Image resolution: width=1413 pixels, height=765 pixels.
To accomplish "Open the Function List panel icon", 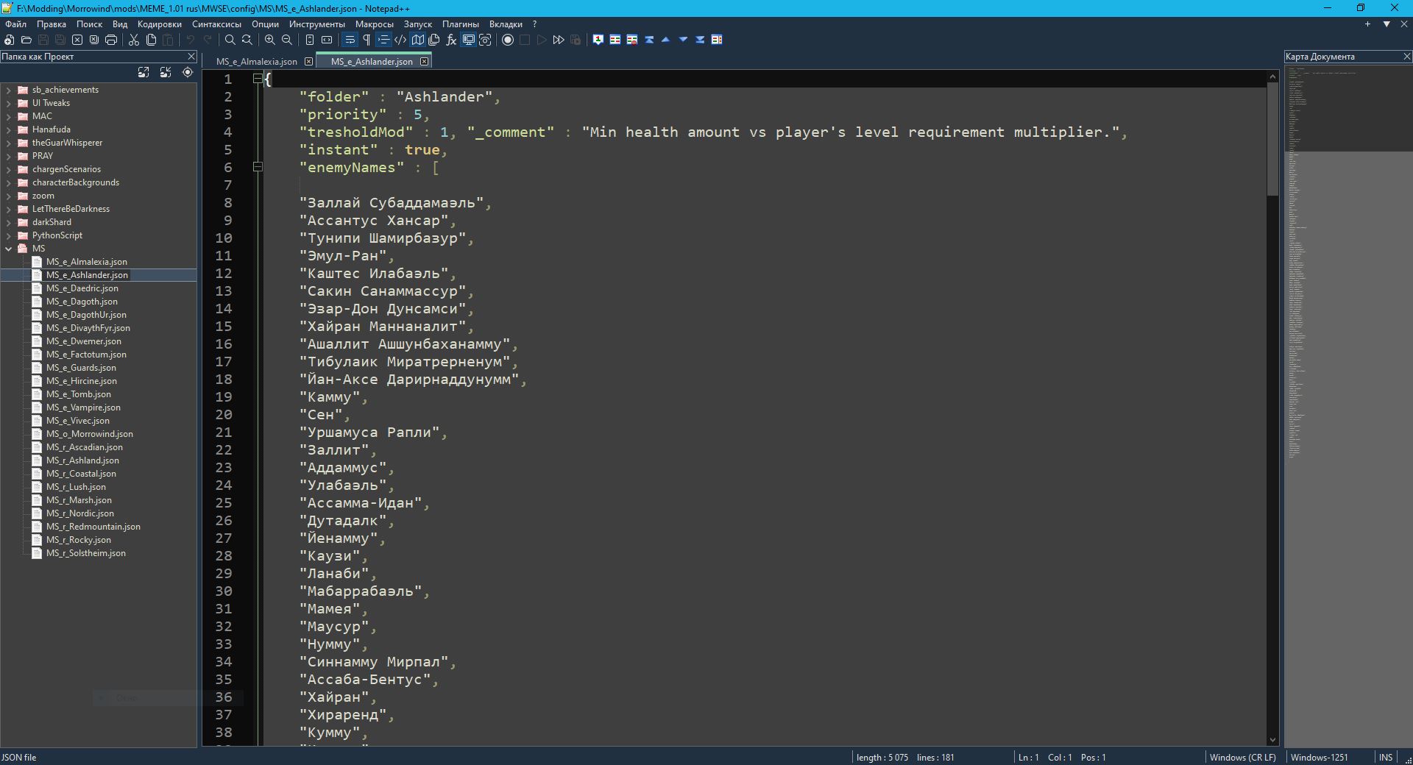I will 451,40.
